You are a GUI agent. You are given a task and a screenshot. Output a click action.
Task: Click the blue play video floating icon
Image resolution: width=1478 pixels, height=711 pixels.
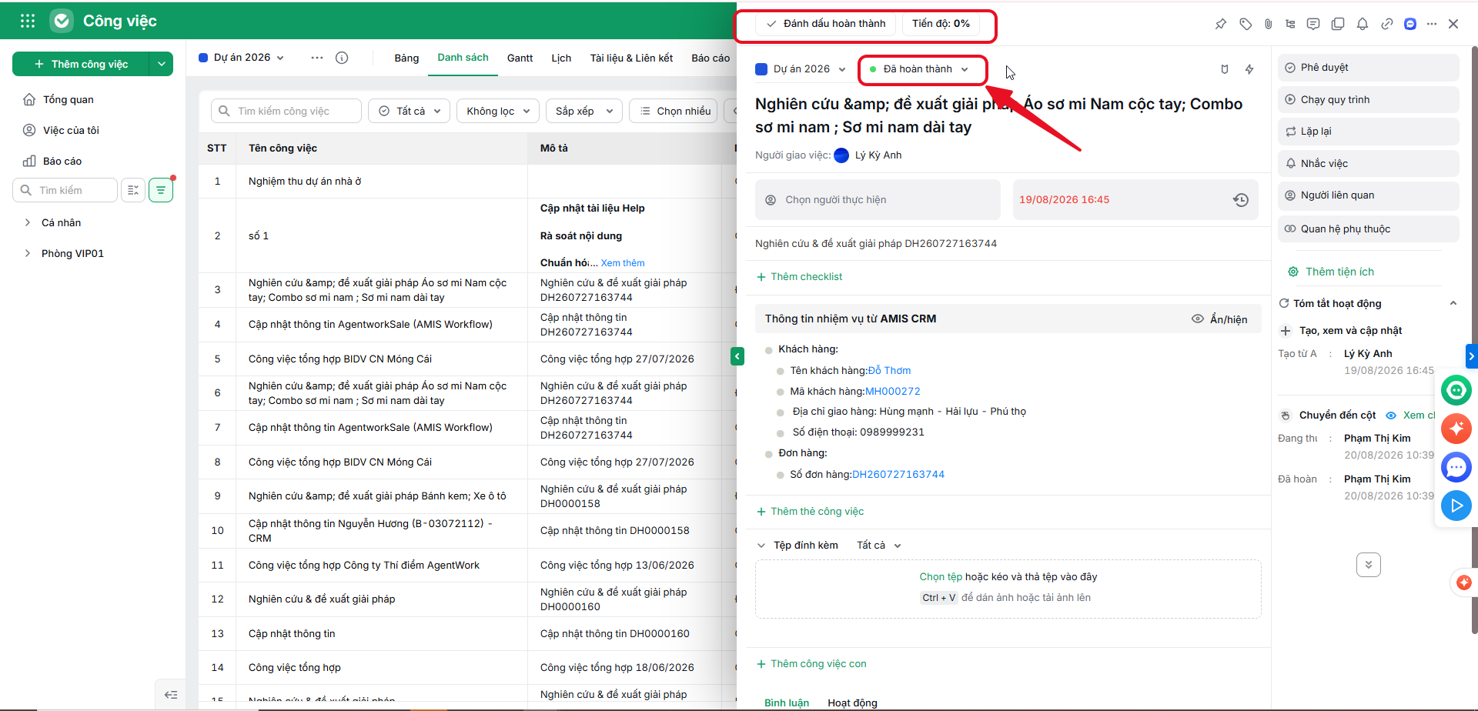click(1456, 506)
